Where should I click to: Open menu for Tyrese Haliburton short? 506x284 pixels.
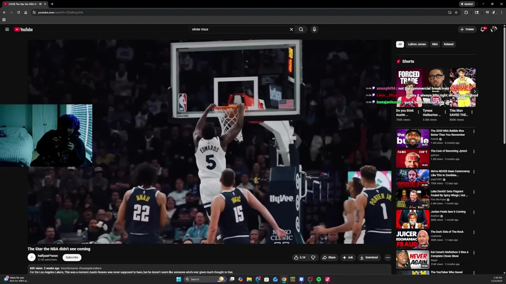coord(445,112)
